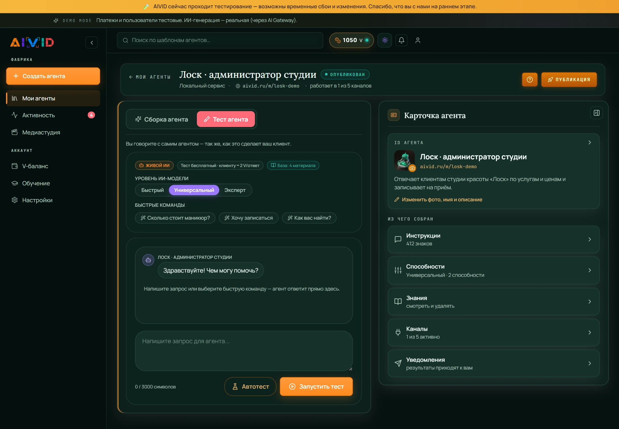619x429 pixels.
Task: Click the camera icon on agent avatar
Action: [x=412, y=168]
